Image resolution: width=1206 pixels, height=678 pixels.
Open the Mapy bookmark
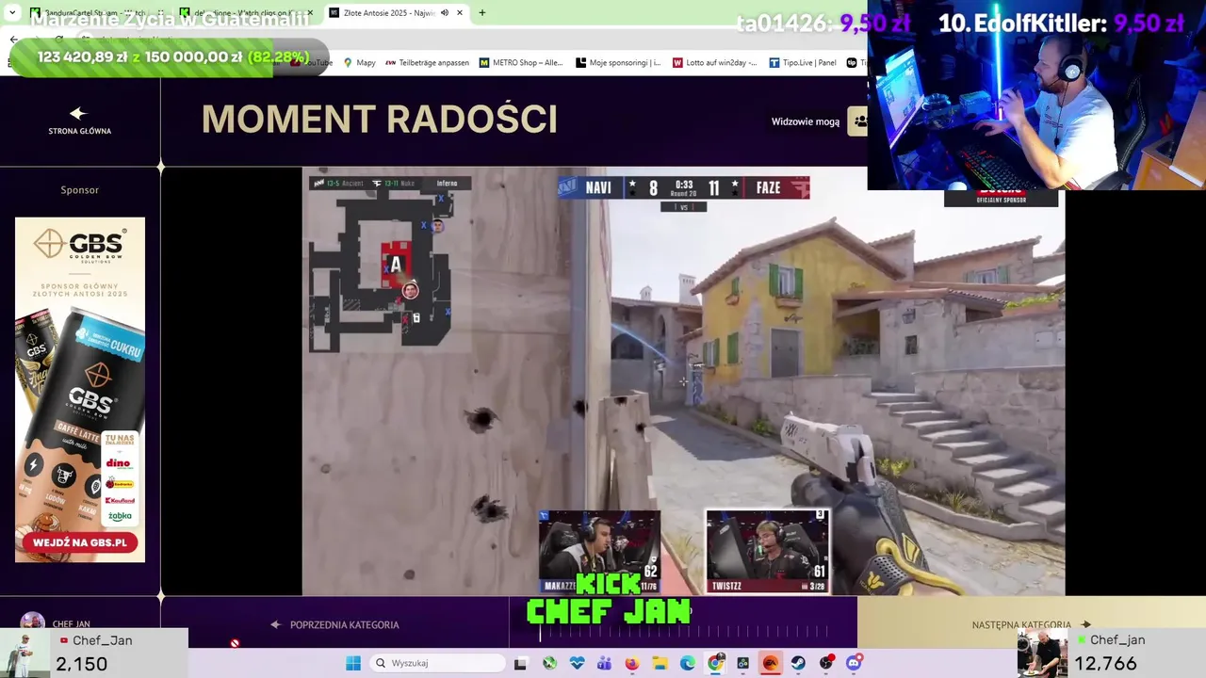pyautogui.click(x=359, y=62)
